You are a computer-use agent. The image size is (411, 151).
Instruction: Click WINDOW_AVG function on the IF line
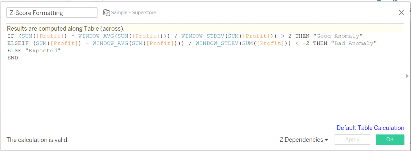96,36
